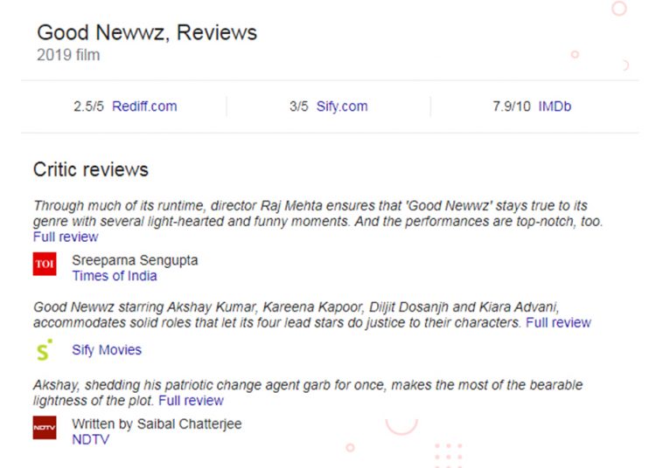Visit the Times of India source link

pyautogui.click(x=115, y=276)
